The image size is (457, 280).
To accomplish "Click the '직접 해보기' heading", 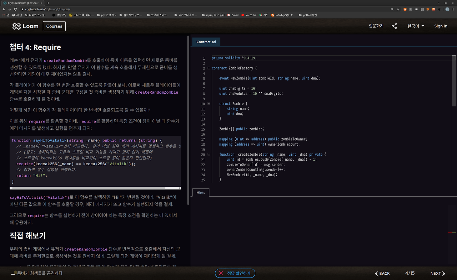I will click(27, 236).
